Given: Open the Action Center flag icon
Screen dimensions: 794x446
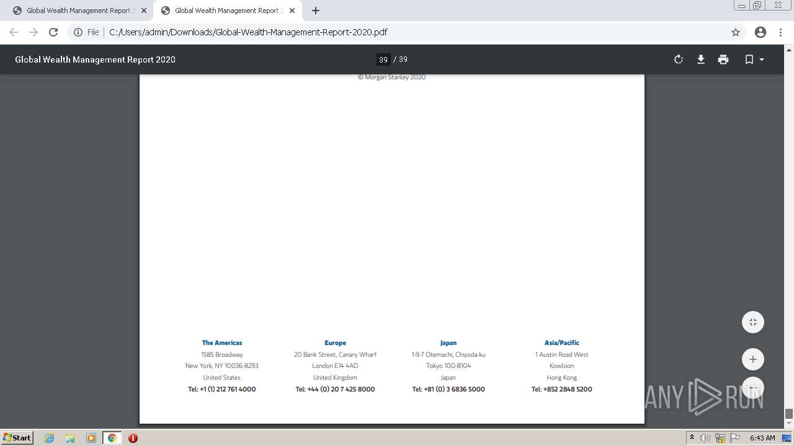Looking at the screenshot, I should point(735,438).
